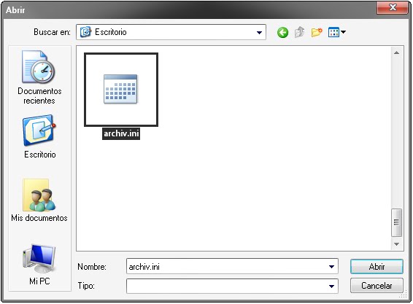Screen dimensions: 413x304
Task: Go back using the green arrow icon
Action: point(282,33)
